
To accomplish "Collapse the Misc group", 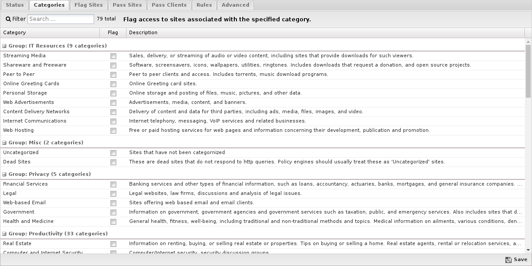I will [4, 143].
